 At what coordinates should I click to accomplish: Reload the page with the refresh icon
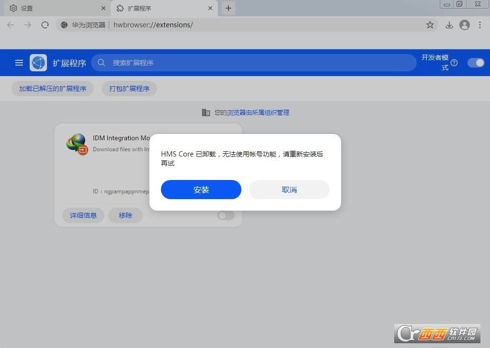45,25
